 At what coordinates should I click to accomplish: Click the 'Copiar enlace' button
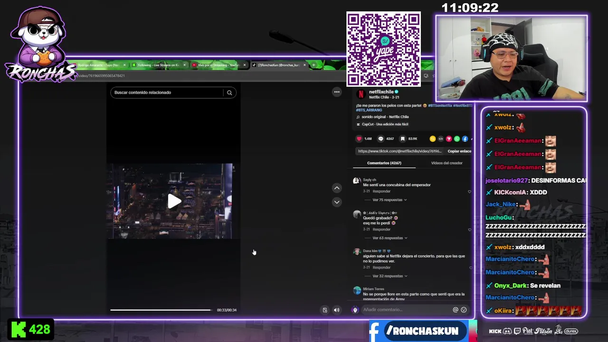[x=459, y=151]
